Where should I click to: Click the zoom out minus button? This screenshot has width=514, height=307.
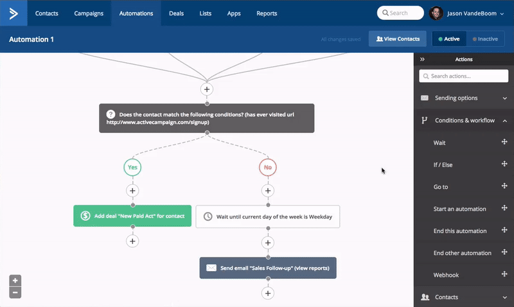tap(15, 293)
